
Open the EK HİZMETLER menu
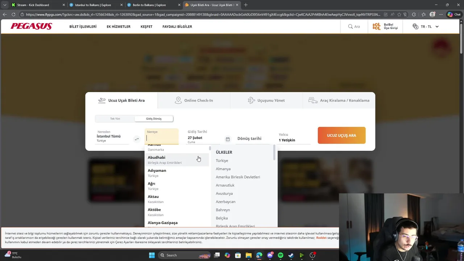pyautogui.click(x=119, y=26)
